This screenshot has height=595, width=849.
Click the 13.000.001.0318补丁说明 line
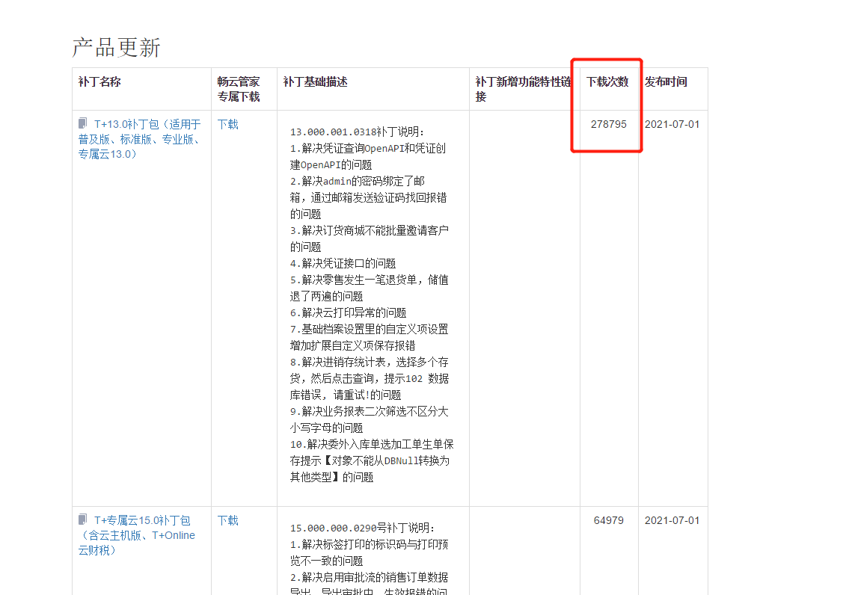(x=357, y=132)
